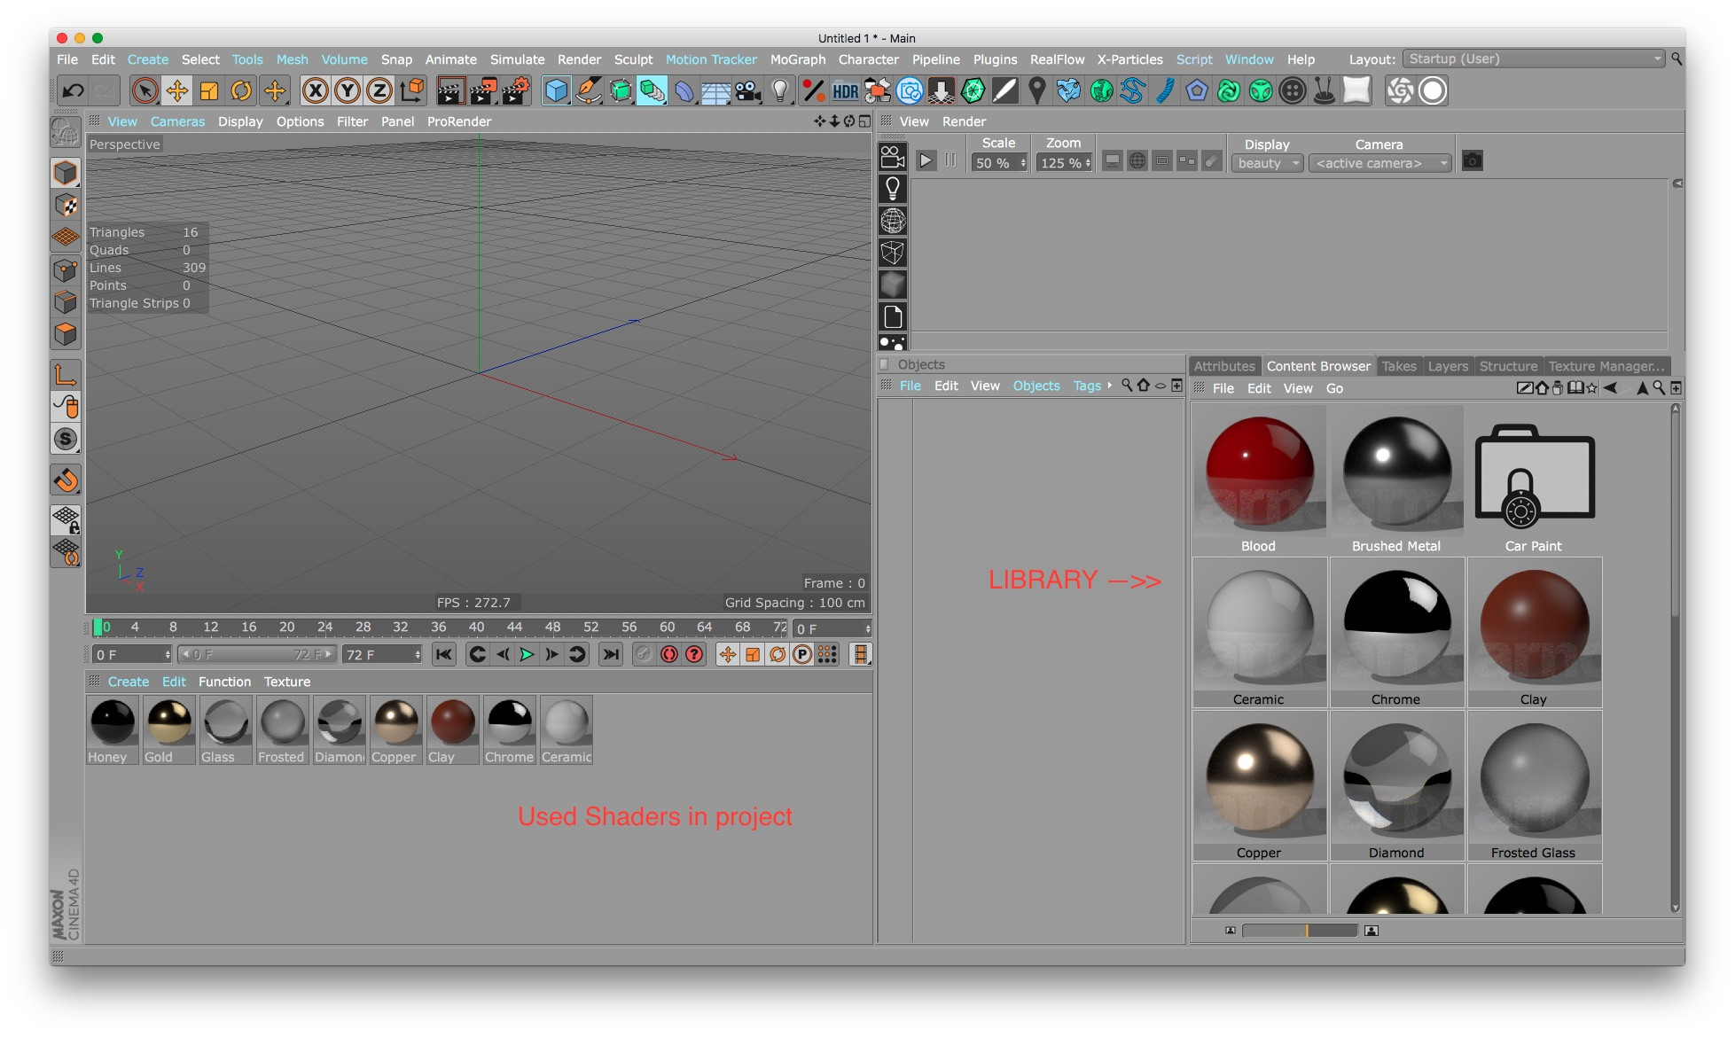Image resolution: width=1735 pixels, height=1037 pixels.
Task: Click the light bulb icon in the toolbar
Action: 780,90
